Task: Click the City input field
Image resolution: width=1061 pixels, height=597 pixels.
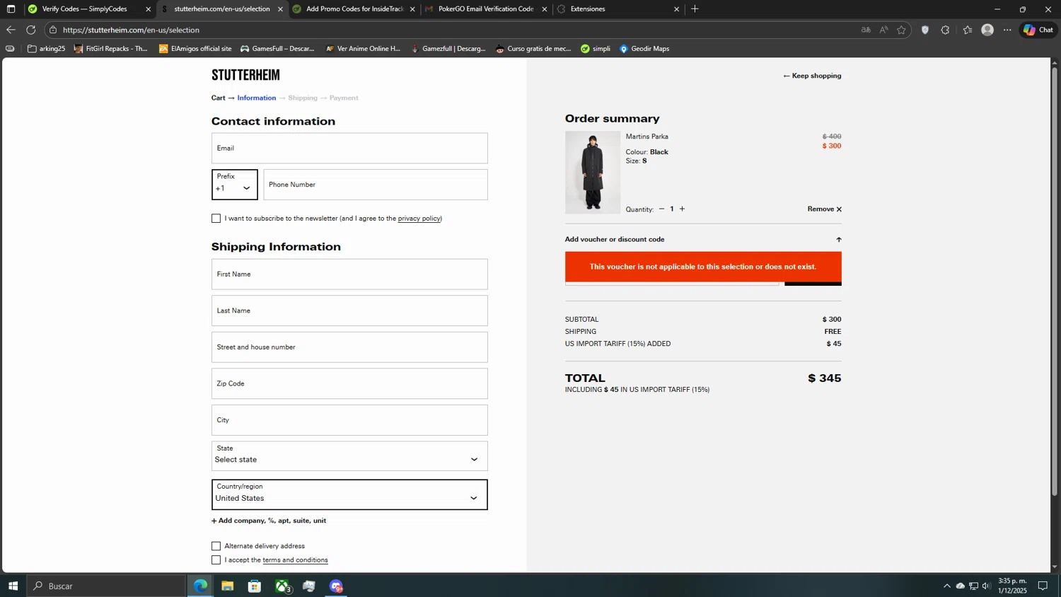Action: [349, 420]
